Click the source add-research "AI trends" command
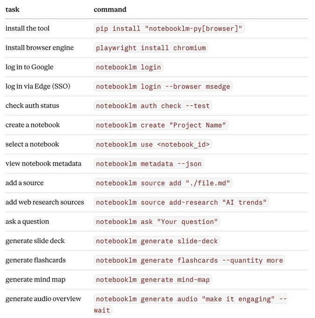 tap(181, 202)
